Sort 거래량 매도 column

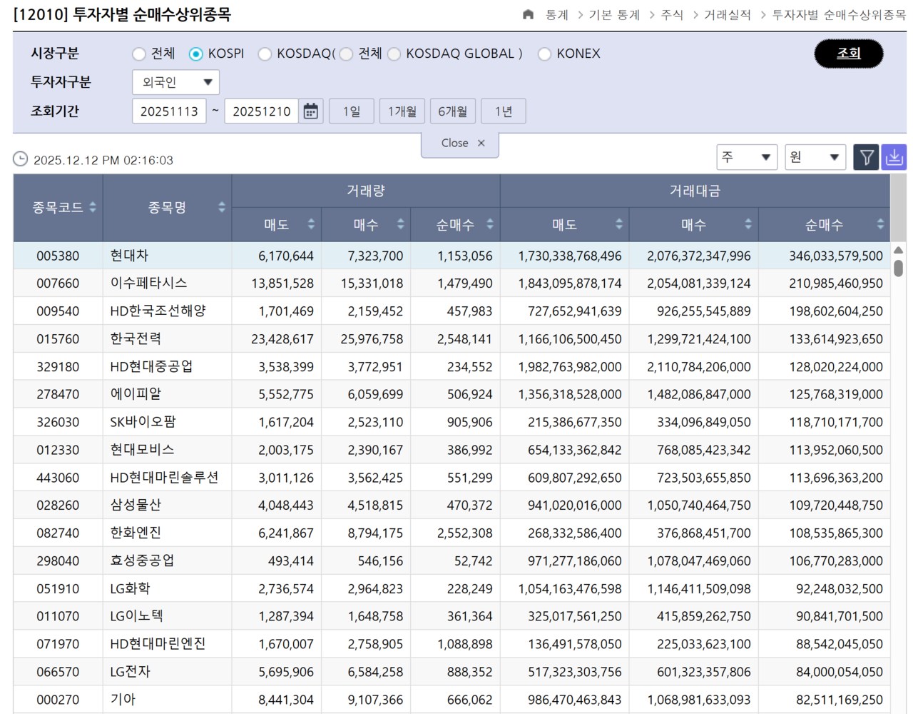click(x=311, y=225)
